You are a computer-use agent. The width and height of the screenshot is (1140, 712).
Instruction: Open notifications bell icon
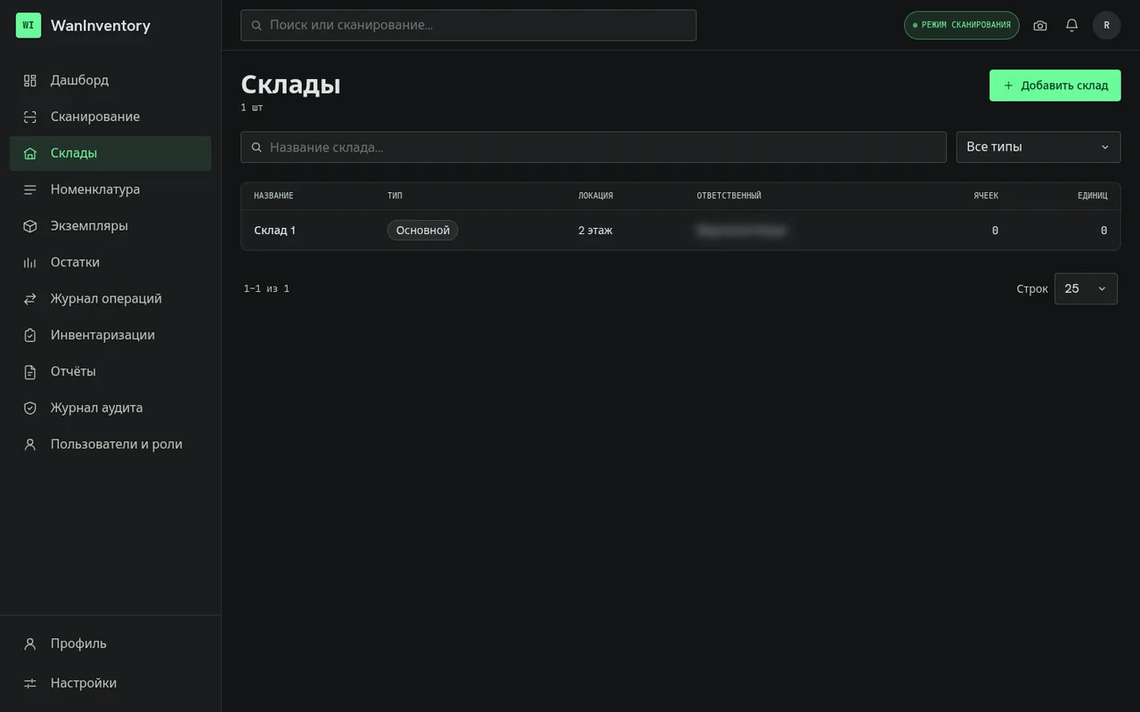pyautogui.click(x=1072, y=26)
